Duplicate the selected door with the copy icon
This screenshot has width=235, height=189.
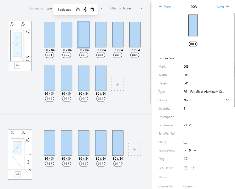pyautogui.click(x=78, y=9)
